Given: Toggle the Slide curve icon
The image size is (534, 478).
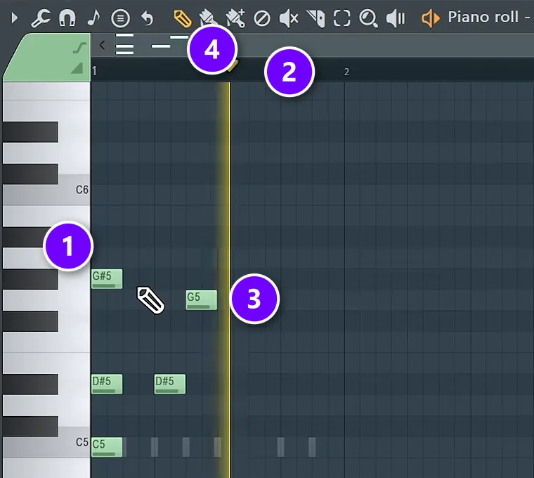Looking at the screenshot, I should tap(79, 47).
